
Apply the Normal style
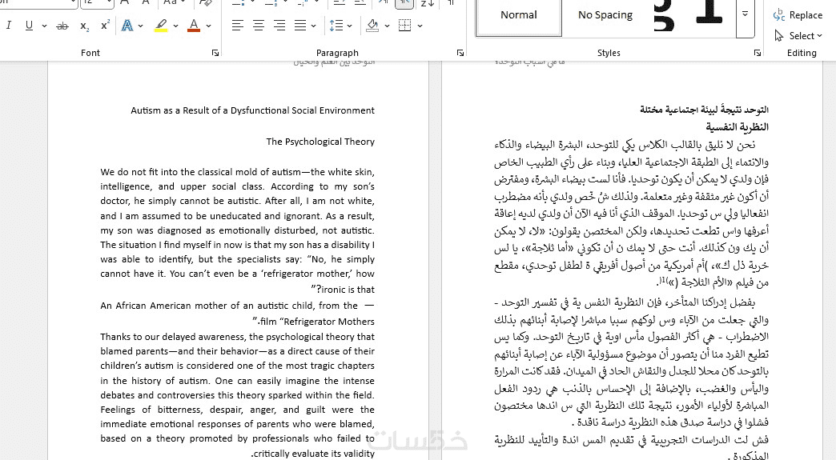pyautogui.click(x=519, y=15)
